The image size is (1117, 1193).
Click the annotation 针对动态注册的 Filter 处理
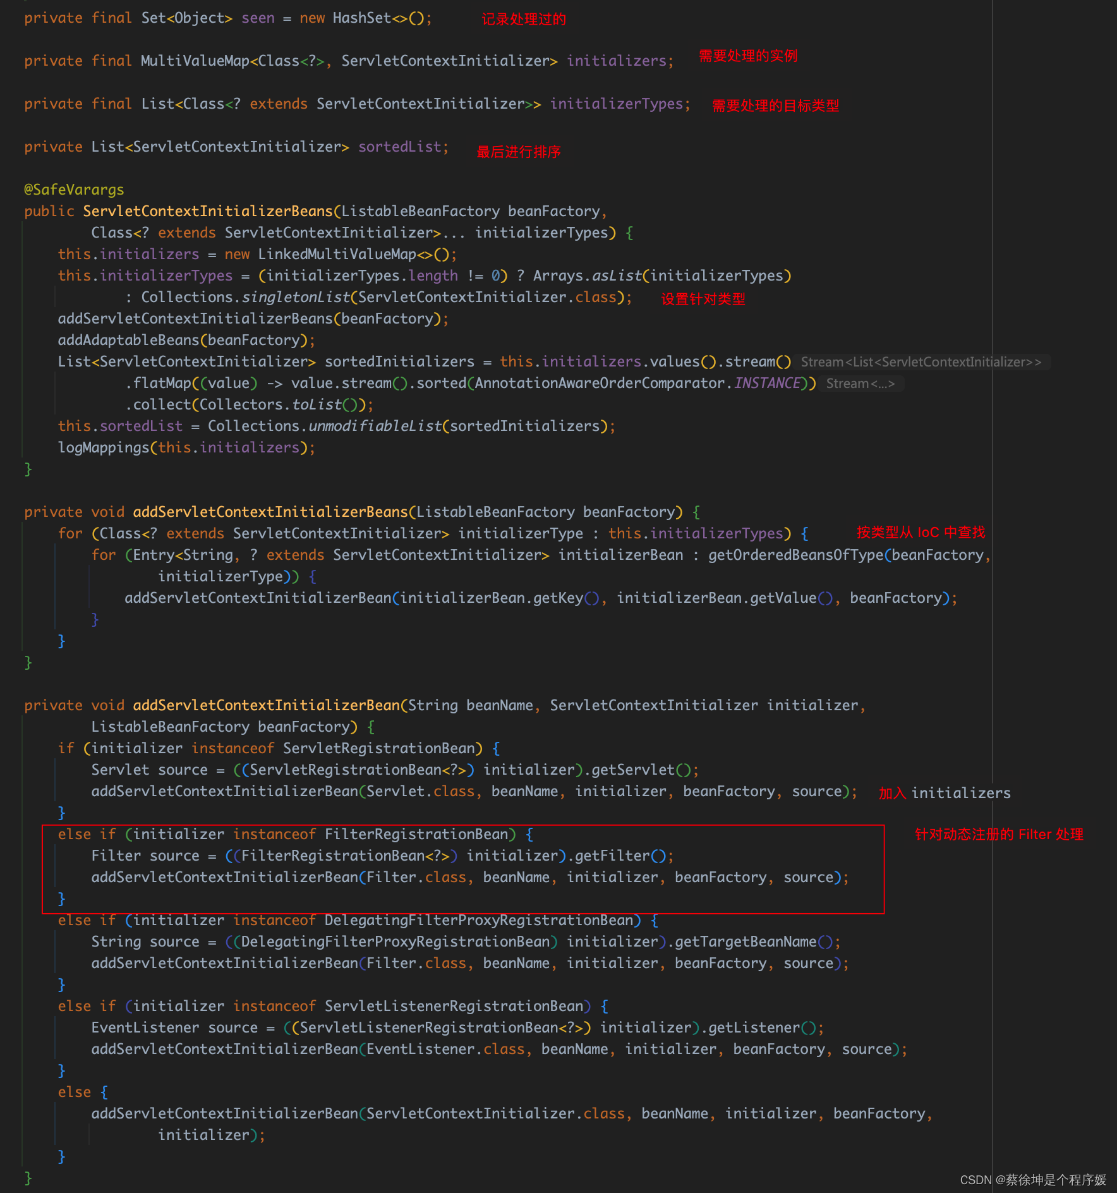pos(999,834)
